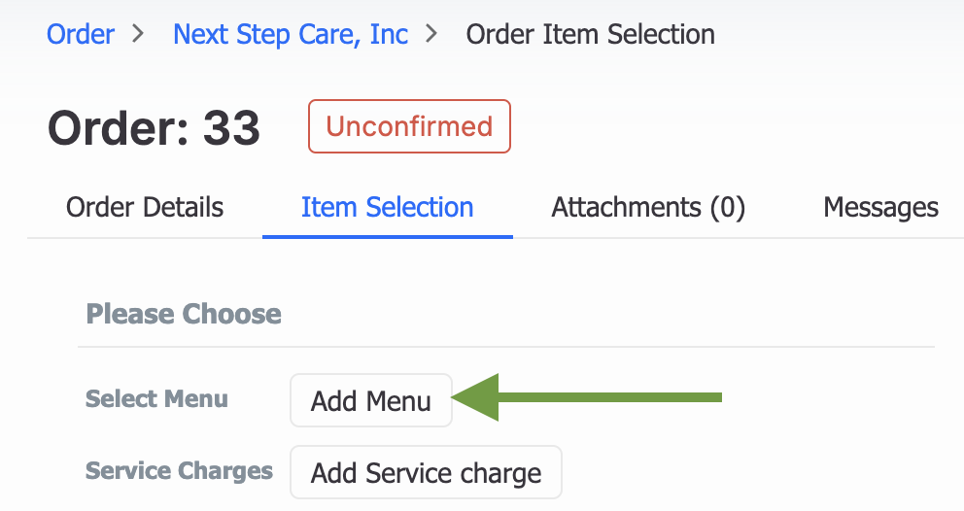Click the red Unconfirmed status badge
Viewport: 964px width, 511px height.
[x=409, y=126]
